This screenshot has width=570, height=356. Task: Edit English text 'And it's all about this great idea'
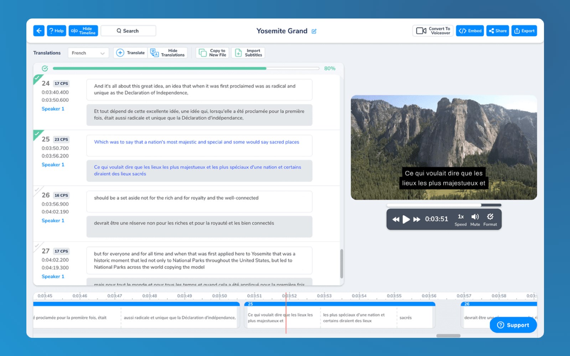coord(199,90)
